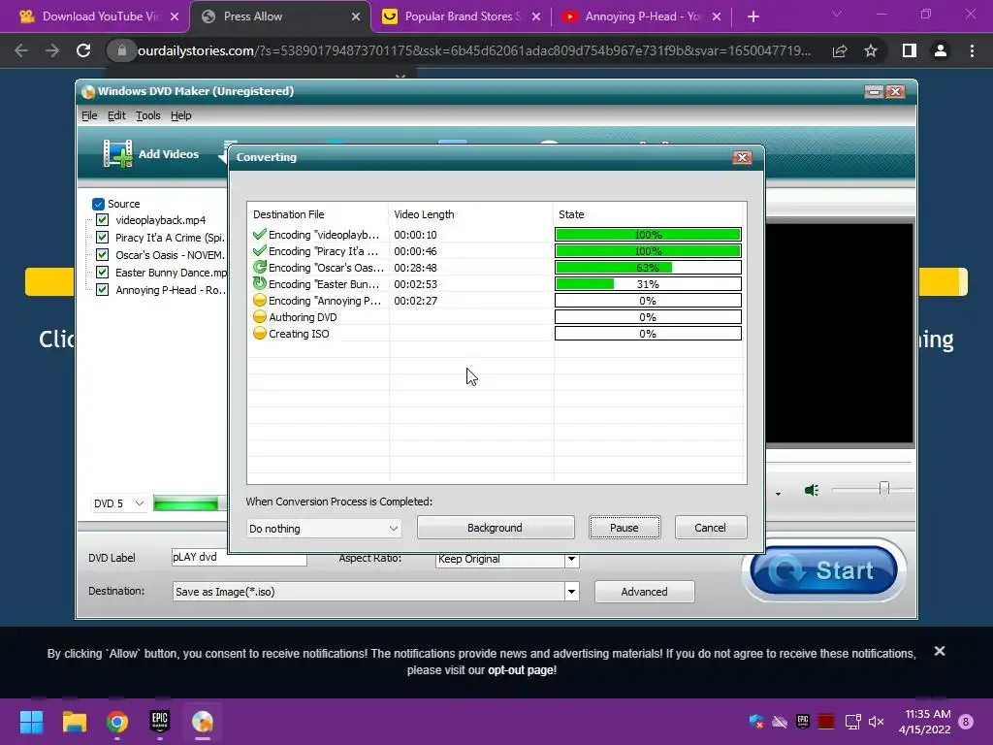993x745 pixels.
Task: Switch to Annoying P-Head YouTube tab
Action: point(642,16)
